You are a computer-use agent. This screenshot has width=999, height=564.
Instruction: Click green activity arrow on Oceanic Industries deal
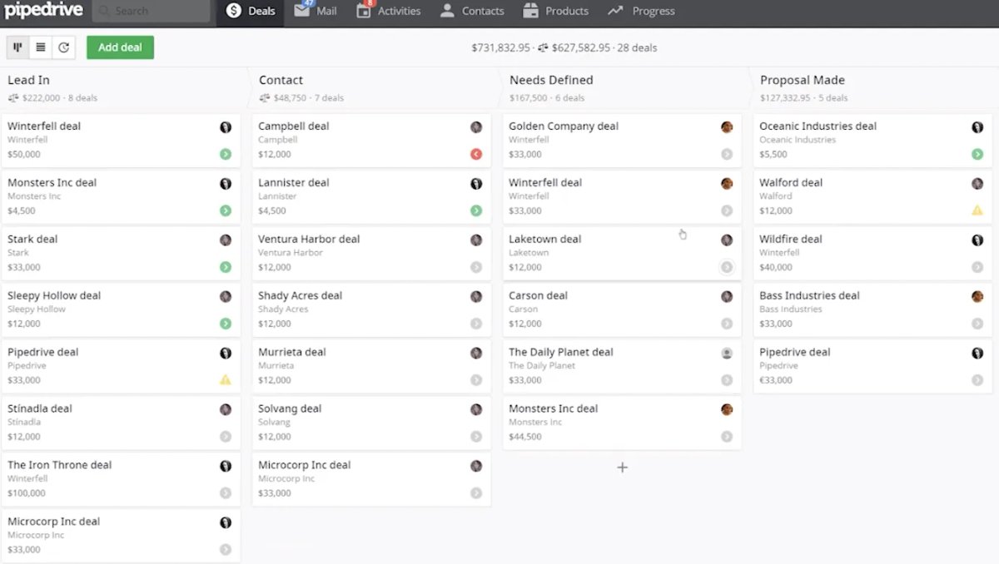(x=977, y=154)
